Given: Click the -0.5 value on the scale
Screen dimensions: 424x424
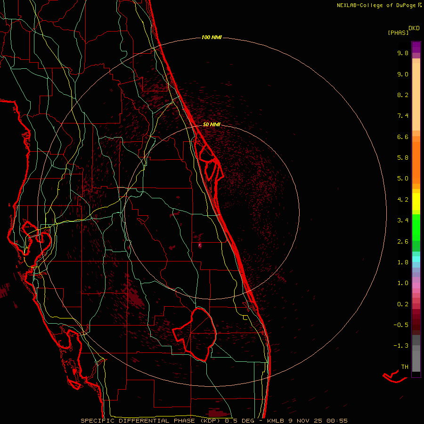Looking at the screenshot, I should pyautogui.click(x=401, y=325).
